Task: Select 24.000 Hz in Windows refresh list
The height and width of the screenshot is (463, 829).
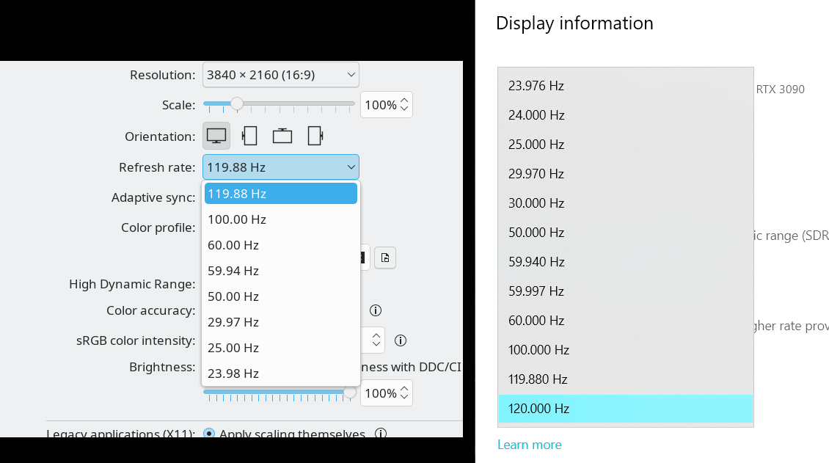Action: [x=626, y=114]
